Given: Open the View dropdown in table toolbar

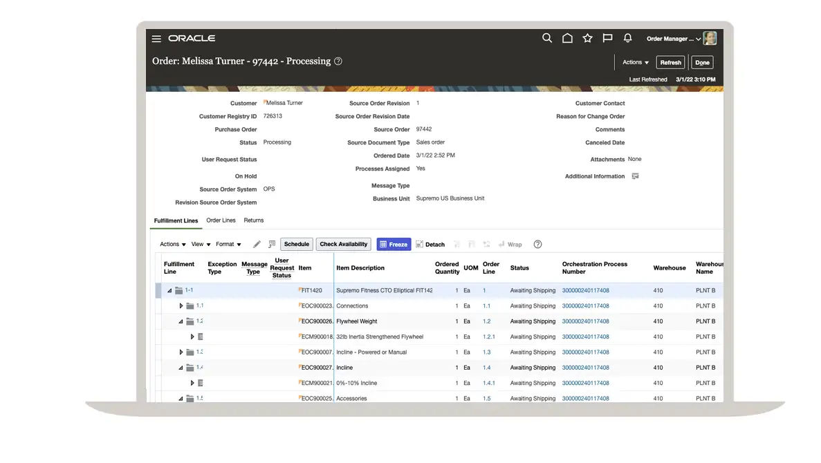Looking at the screenshot, I should tap(201, 245).
